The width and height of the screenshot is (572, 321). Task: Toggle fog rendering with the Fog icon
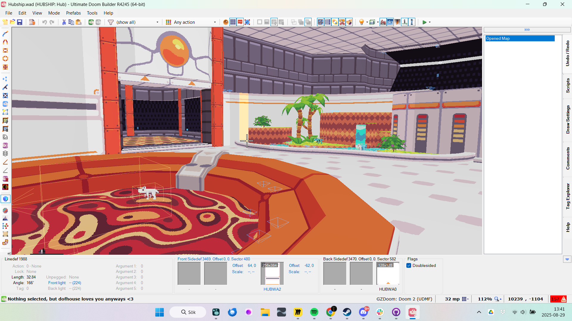383,22
